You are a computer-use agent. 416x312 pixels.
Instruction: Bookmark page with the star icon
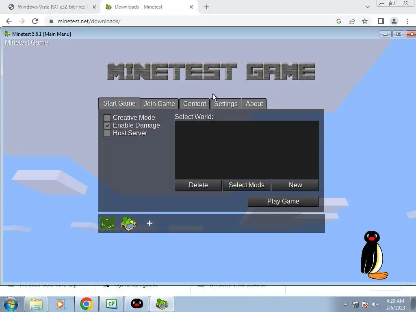click(365, 21)
